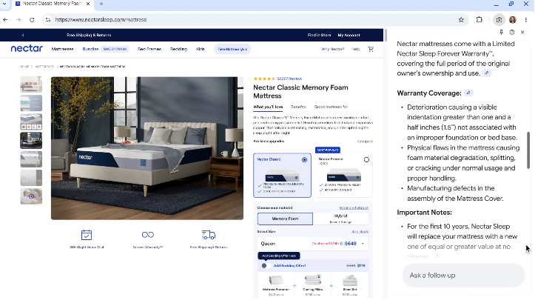
Task: Expand the Bed Frames navigation menu
Action: pyautogui.click(x=149, y=49)
